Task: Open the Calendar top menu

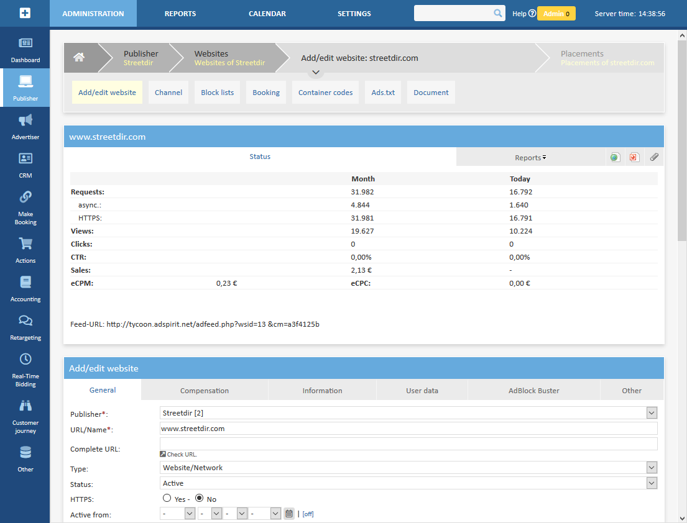Action: point(267,14)
